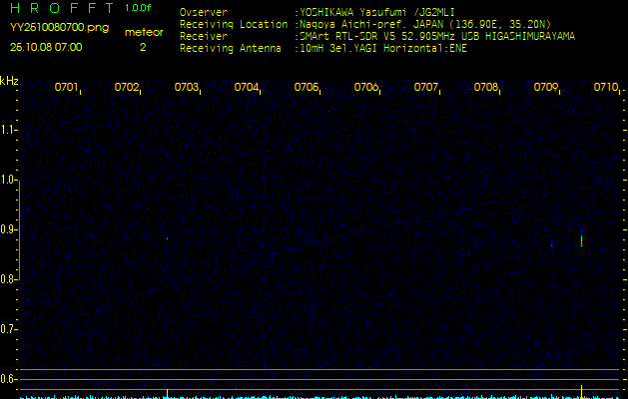
Task: Click the HROFFT title text
Action: [62, 8]
